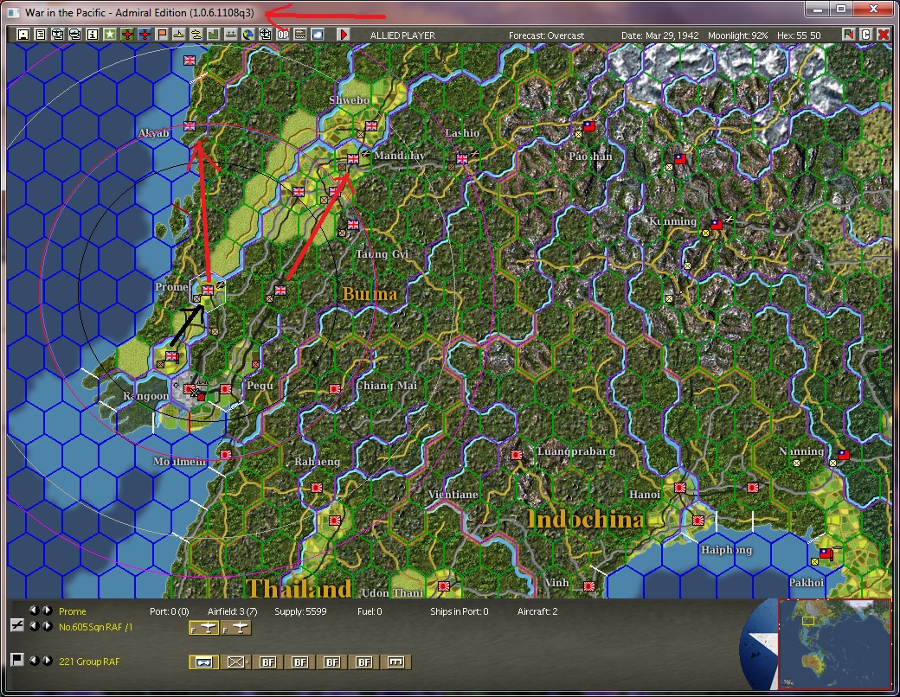Viewport: 900px width, 697px height.
Task: Select the first fighter aircraft unit icon
Action: tap(203, 628)
